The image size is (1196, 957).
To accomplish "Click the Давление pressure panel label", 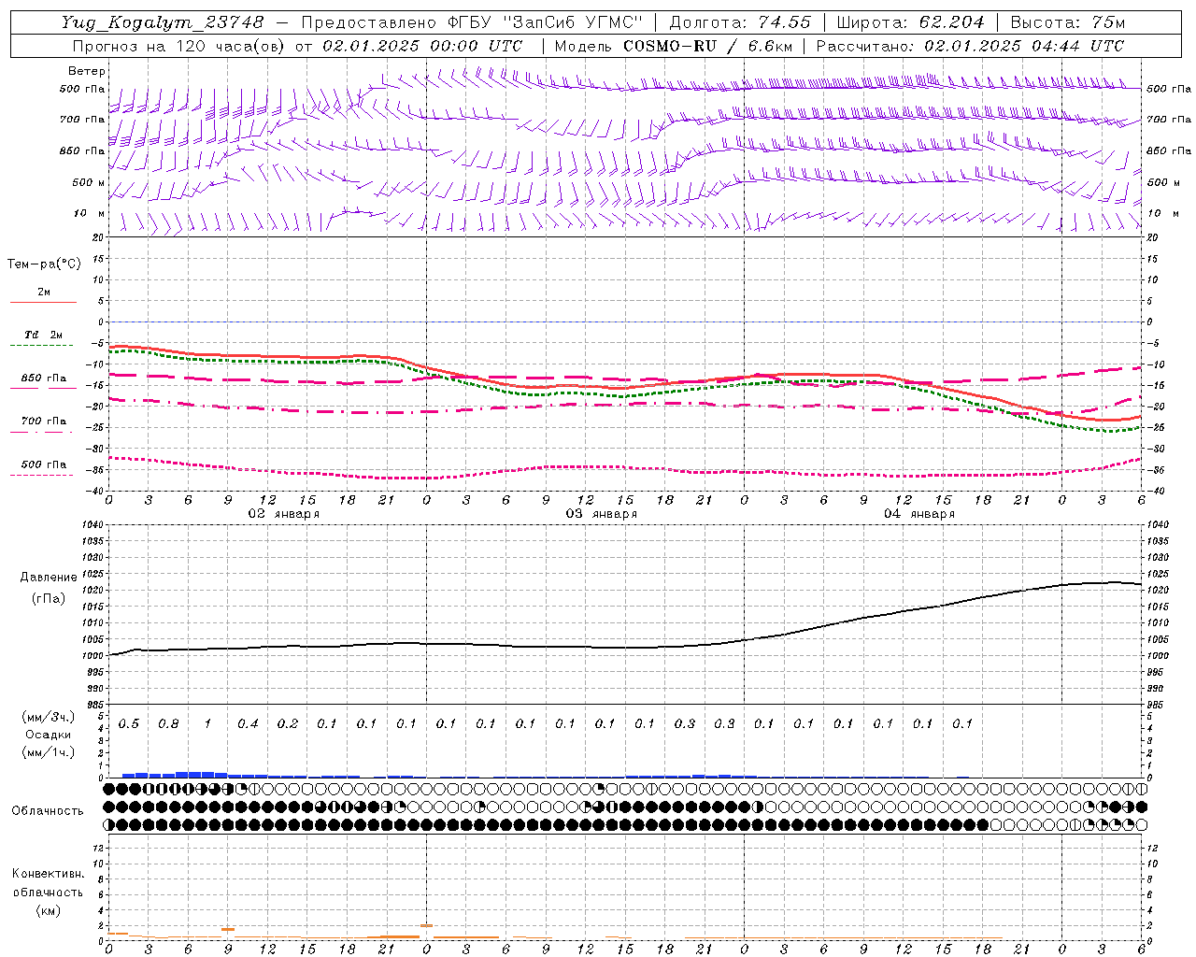I will (49, 578).
